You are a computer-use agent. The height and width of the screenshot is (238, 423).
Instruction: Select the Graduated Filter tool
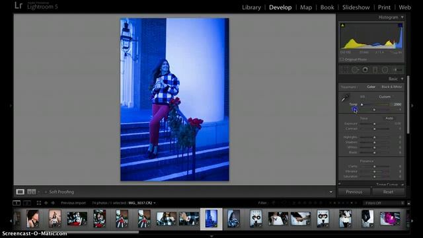(375, 70)
